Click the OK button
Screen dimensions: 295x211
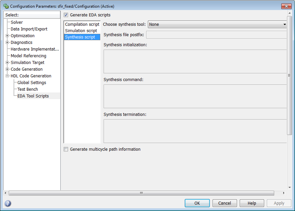point(197,203)
